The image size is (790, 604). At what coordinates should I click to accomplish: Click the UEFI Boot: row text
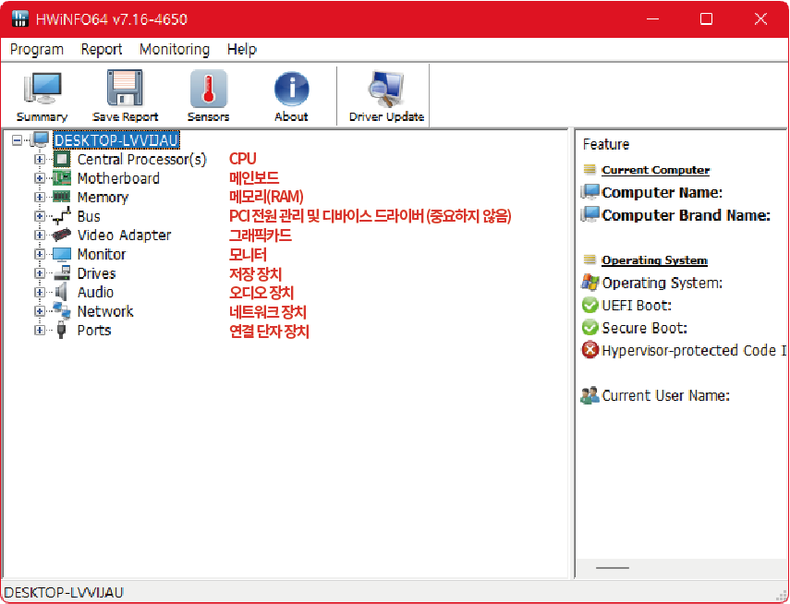tap(637, 306)
